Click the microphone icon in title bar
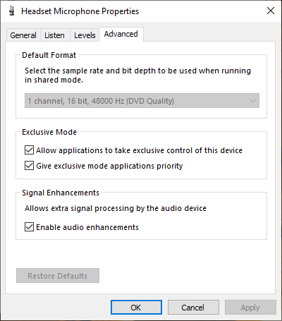 pos(11,11)
